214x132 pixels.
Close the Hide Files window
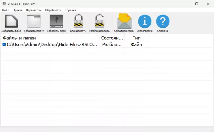(208, 4)
